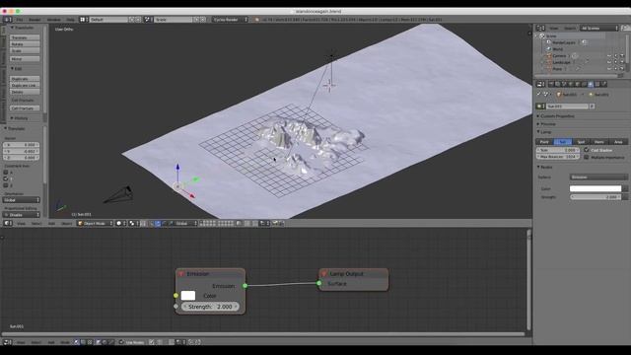Click the Translate tool button

click(25, 37)
